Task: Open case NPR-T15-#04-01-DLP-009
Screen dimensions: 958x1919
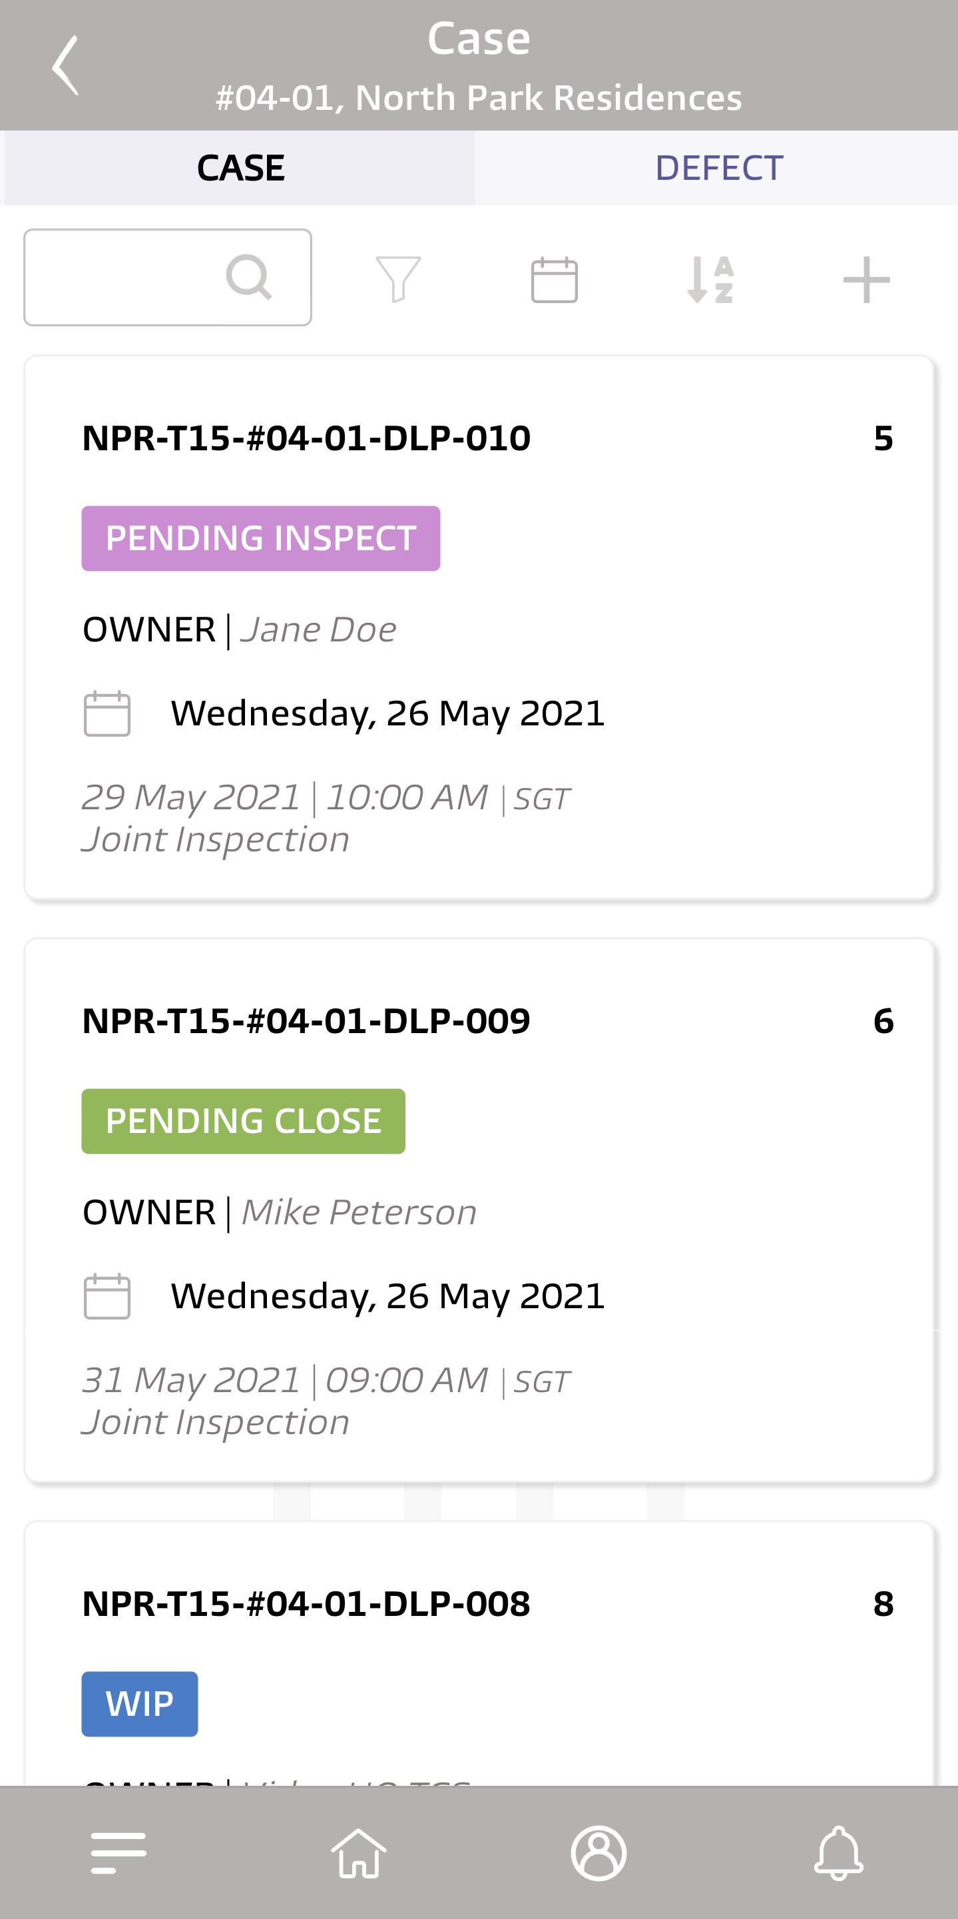Action: (479, 1210)
